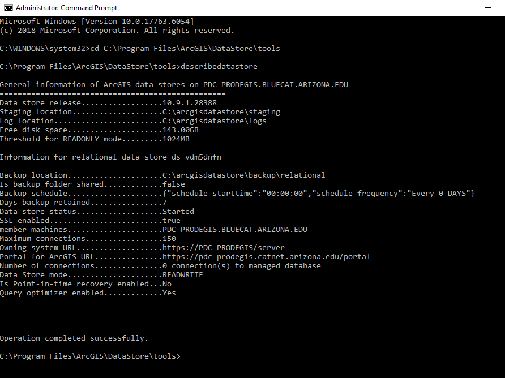Click the describedatastore command text

point(219,67)
